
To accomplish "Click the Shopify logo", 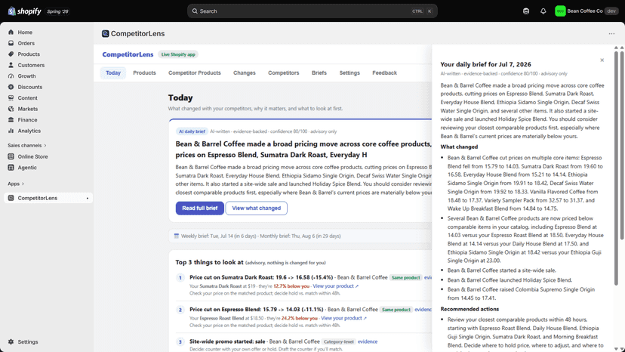I will pos(24,11).
